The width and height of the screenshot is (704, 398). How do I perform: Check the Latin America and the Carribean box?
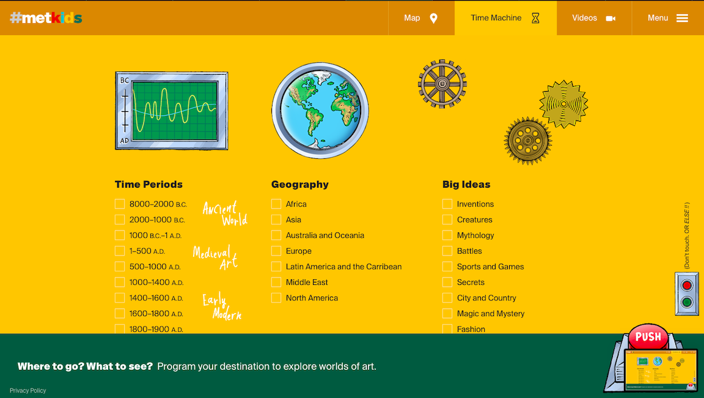tap(276, 267)
